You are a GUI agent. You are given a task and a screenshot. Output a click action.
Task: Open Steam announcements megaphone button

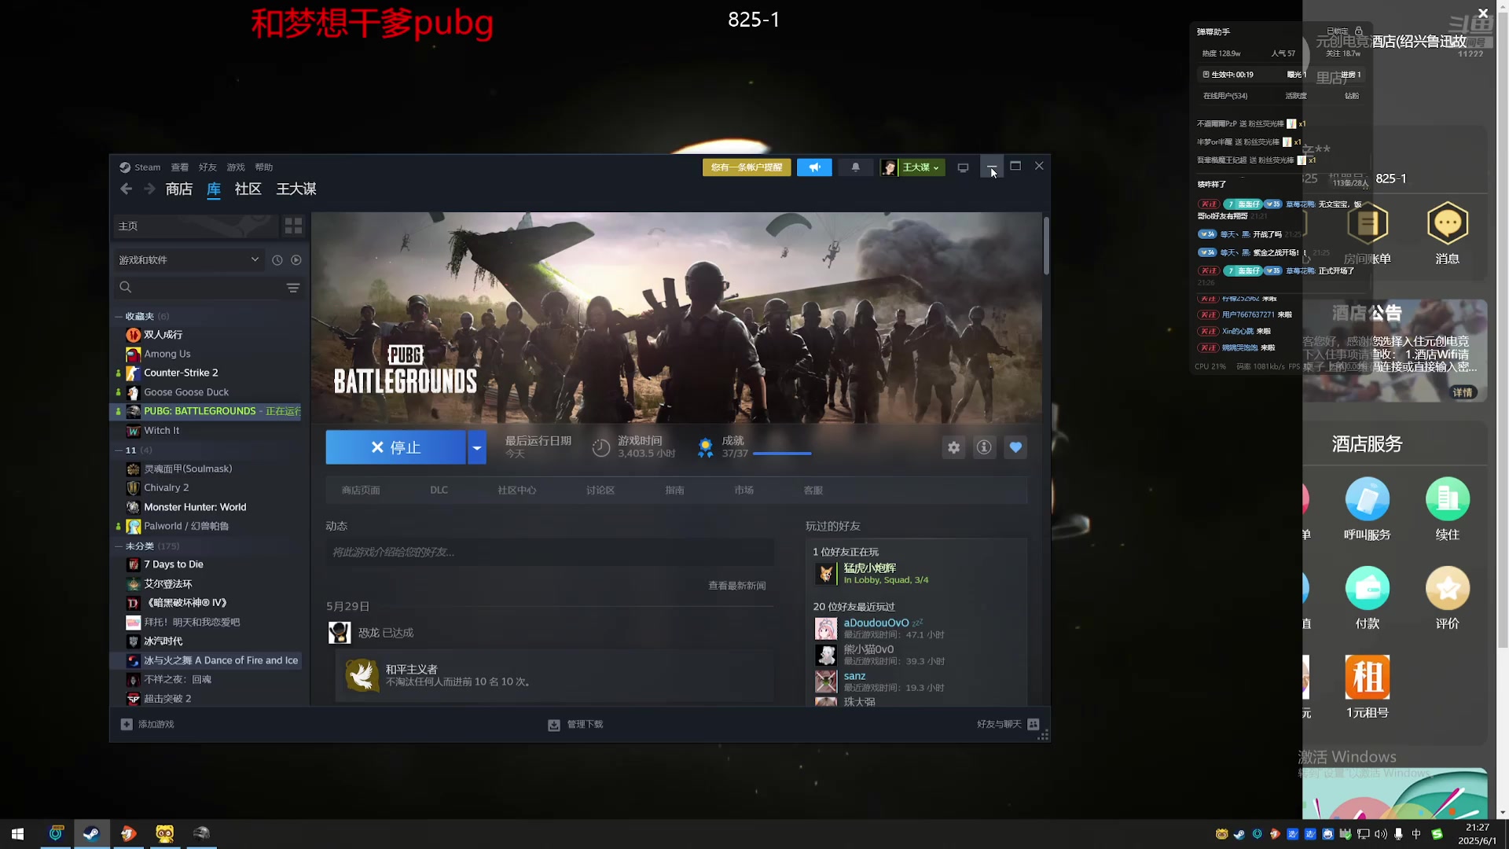tap(814, 167)
